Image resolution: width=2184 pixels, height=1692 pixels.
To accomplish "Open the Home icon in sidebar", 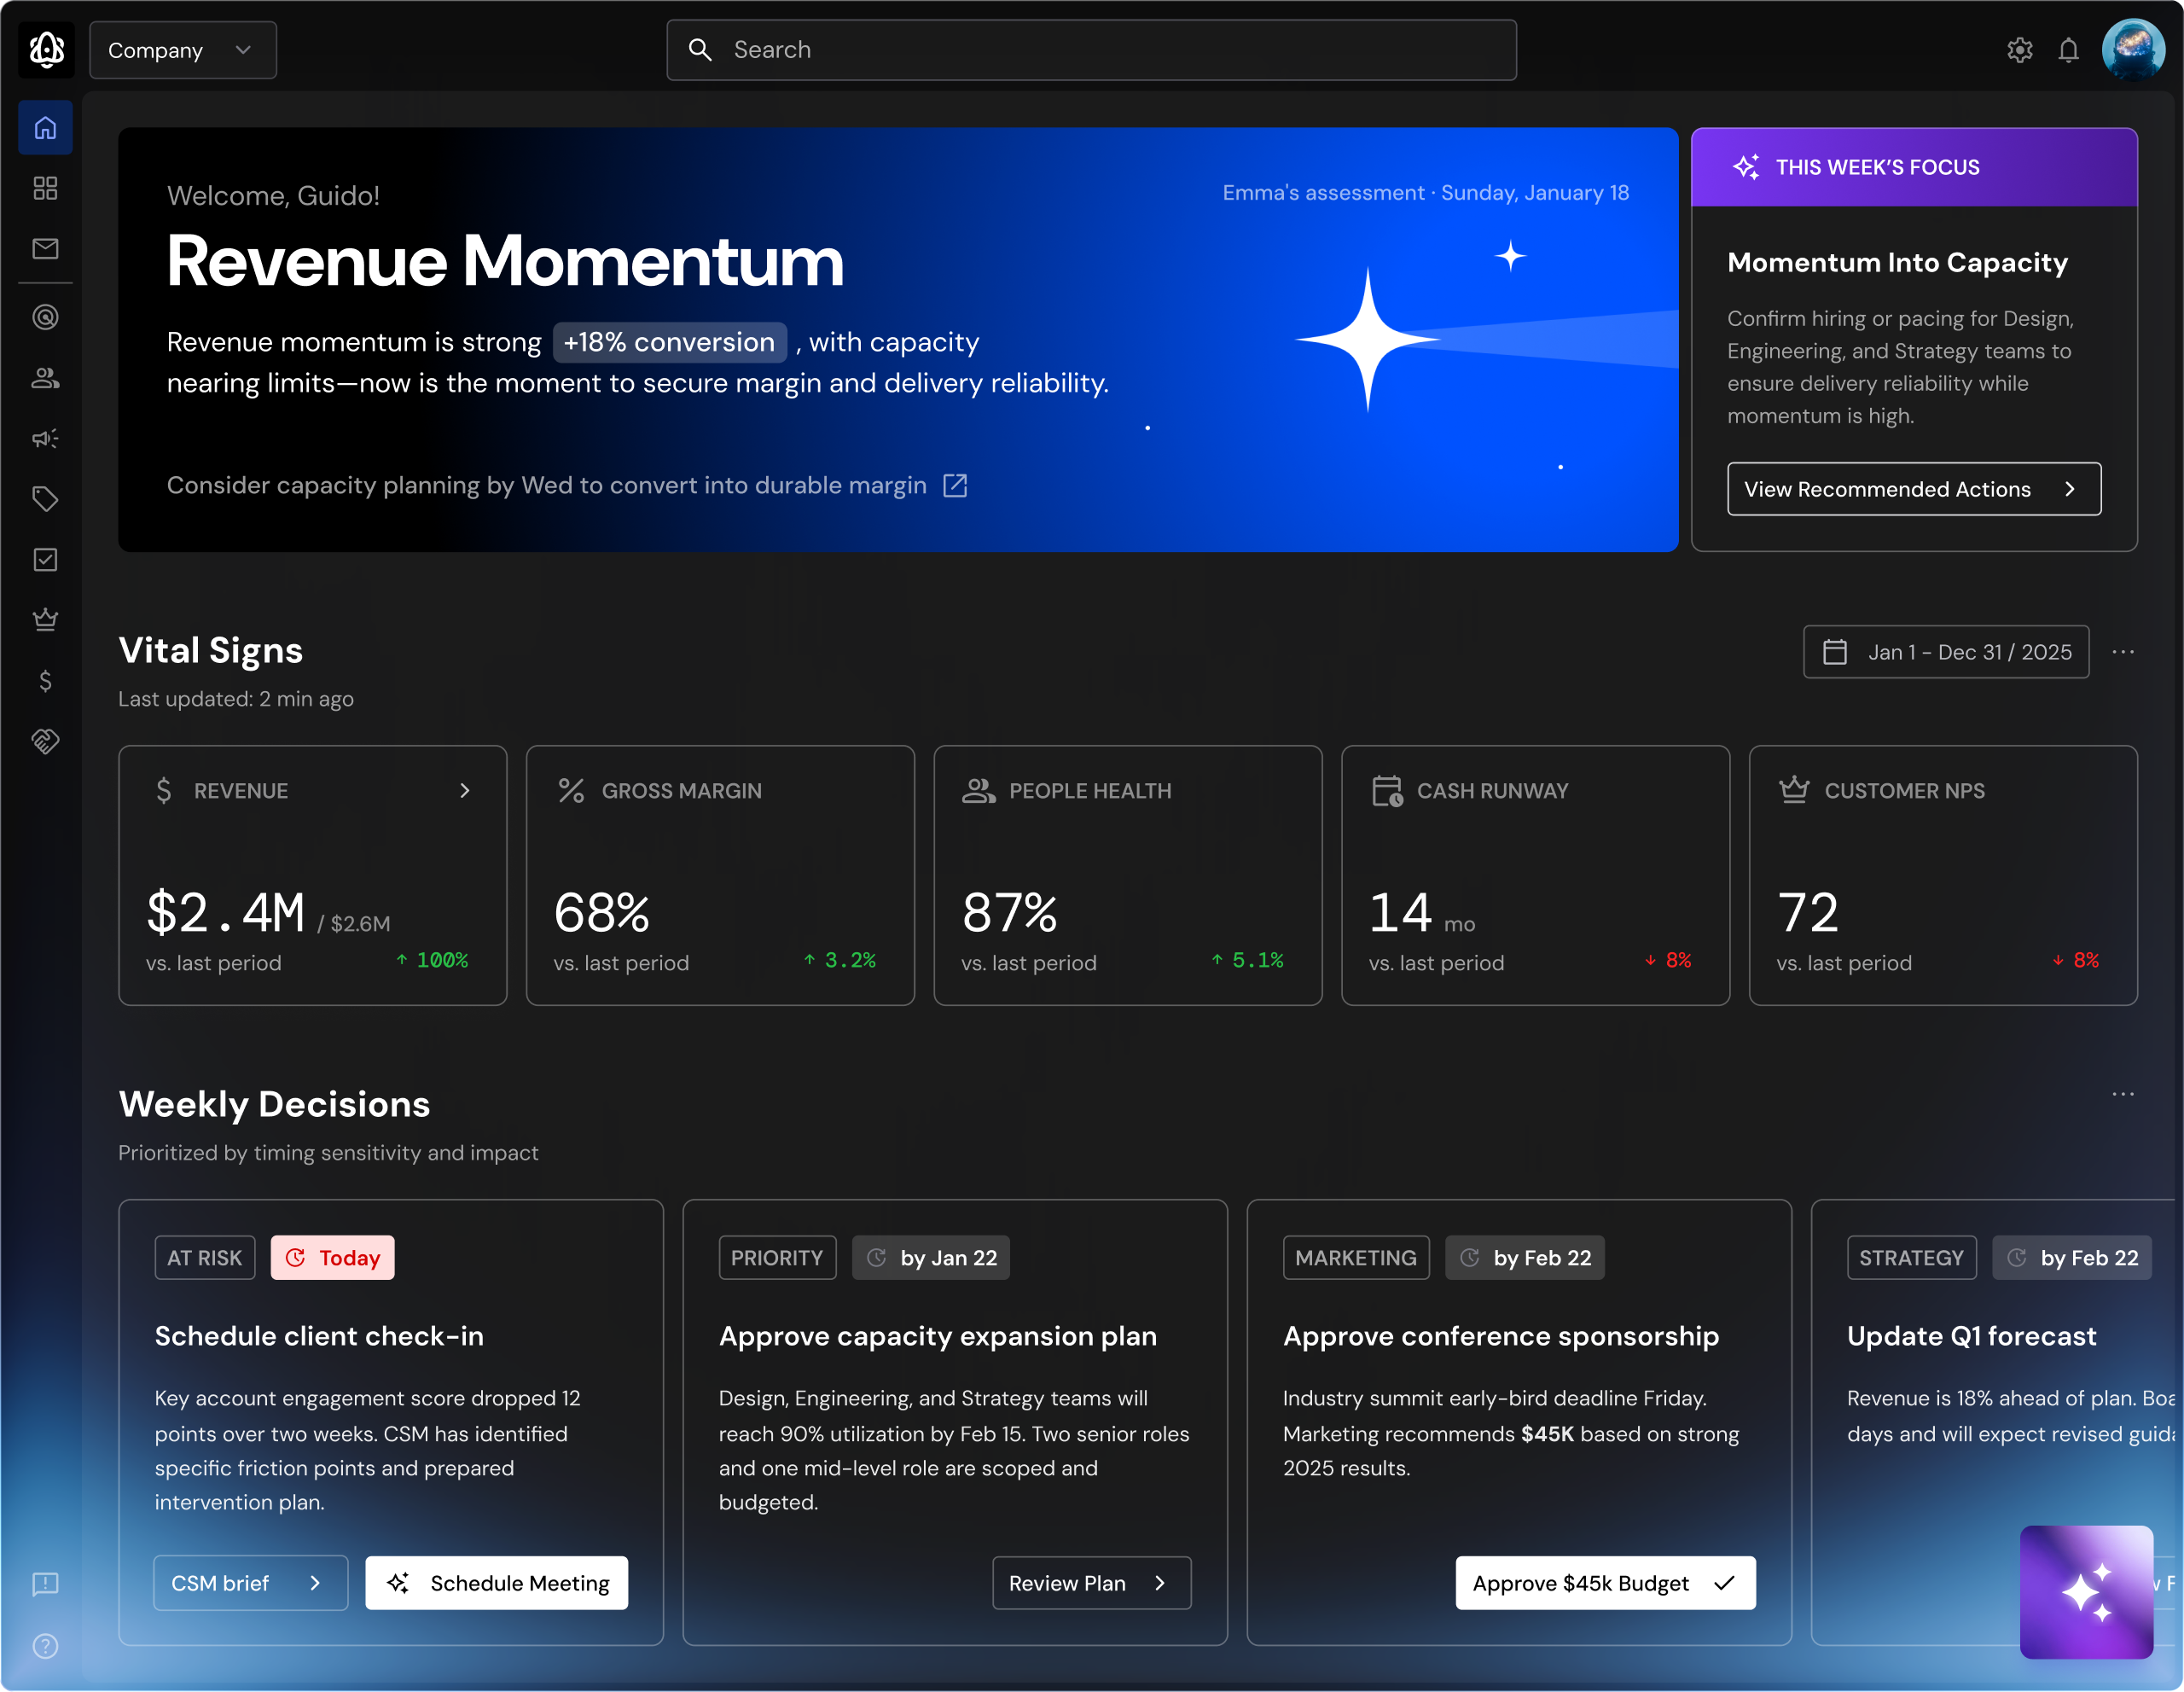I will [x=45, y=128].
